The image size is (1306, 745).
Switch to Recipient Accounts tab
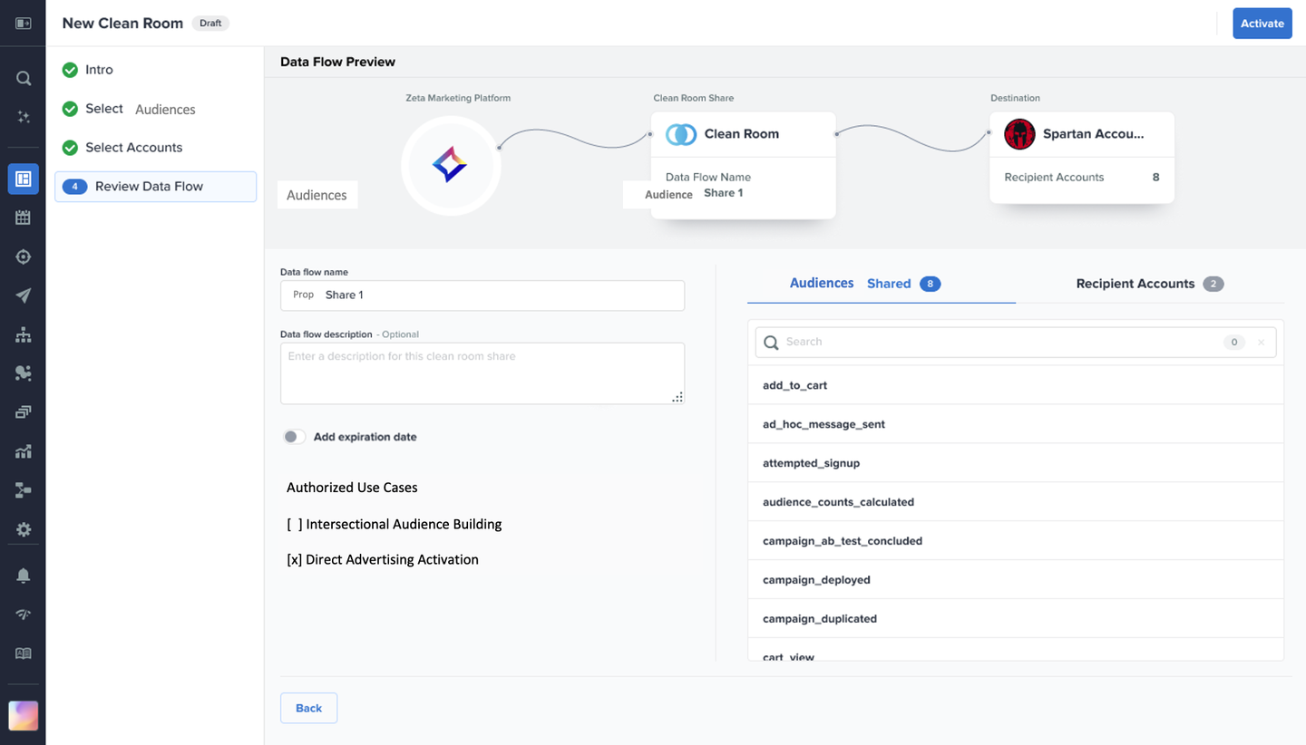[x=1149, y=284]
